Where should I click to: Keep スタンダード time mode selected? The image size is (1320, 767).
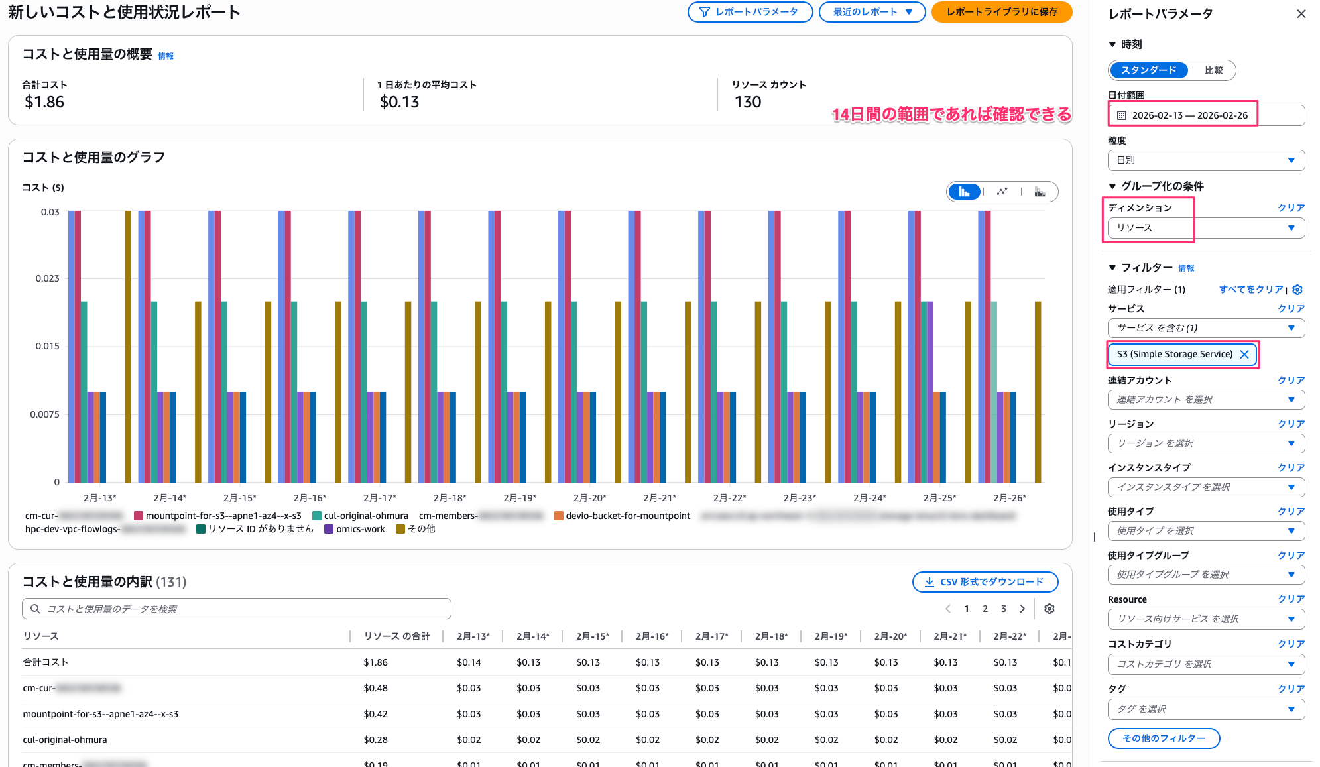point(1148,70)
